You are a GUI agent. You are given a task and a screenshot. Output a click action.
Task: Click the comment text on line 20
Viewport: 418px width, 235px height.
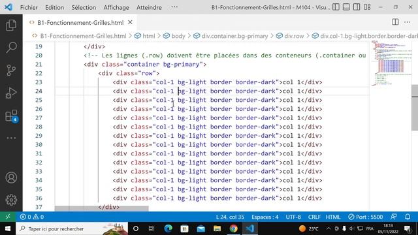[225, 55]
